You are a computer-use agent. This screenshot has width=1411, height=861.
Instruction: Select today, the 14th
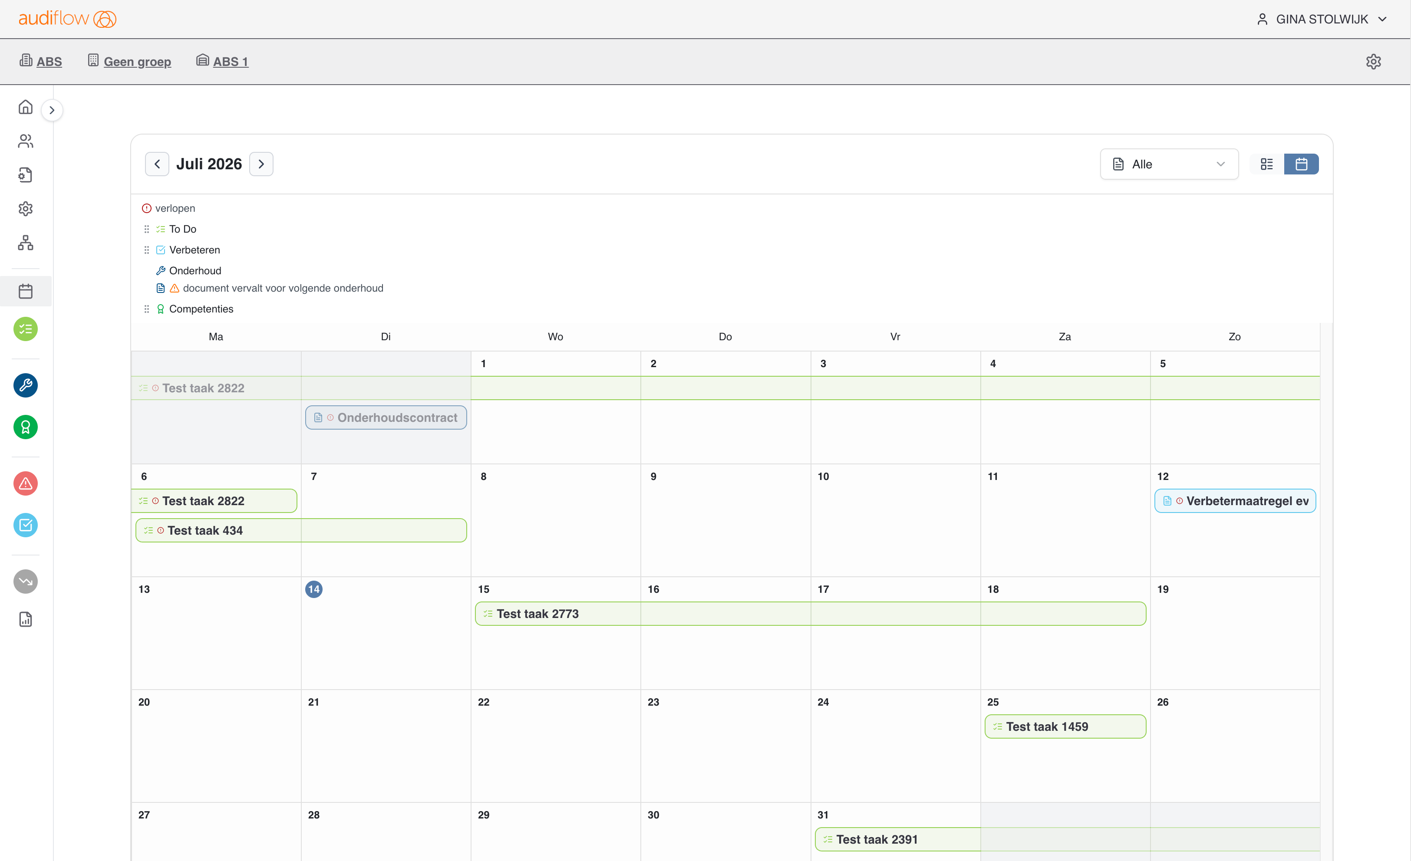[x=314, y=589]
